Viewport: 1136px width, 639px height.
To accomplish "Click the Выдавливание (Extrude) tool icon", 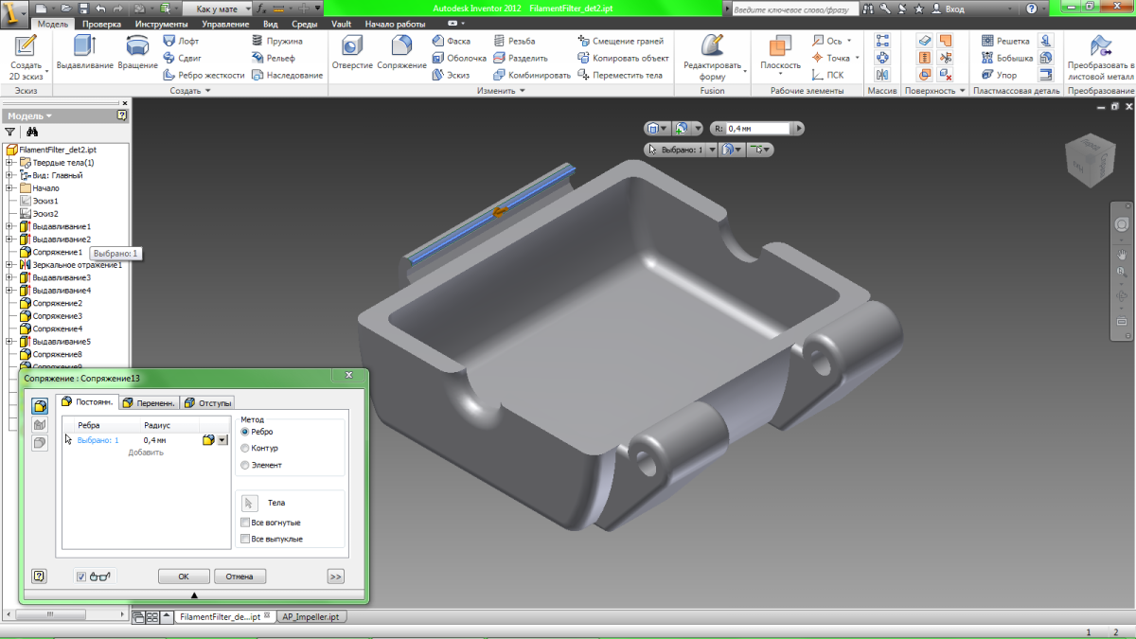I will pyautogui.click(x=85, y=46).
